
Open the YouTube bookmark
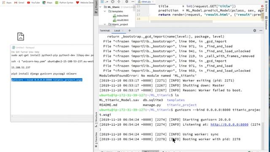[33, 3]
